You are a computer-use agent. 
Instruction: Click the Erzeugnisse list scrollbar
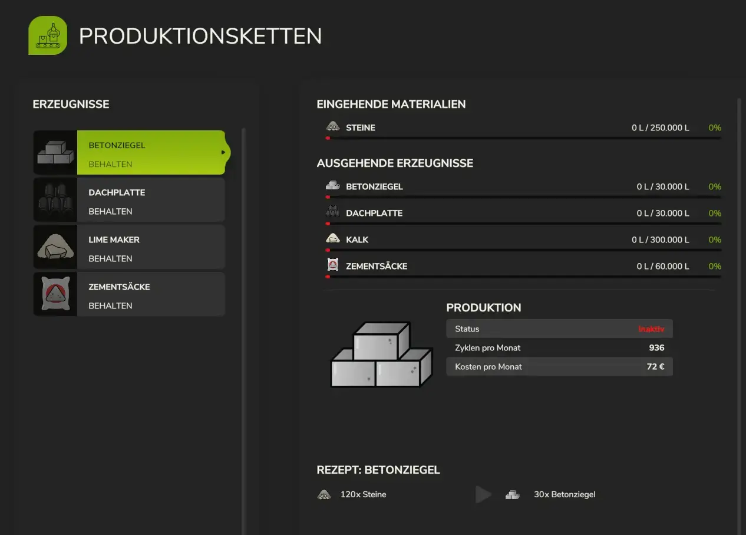[244, 330]
